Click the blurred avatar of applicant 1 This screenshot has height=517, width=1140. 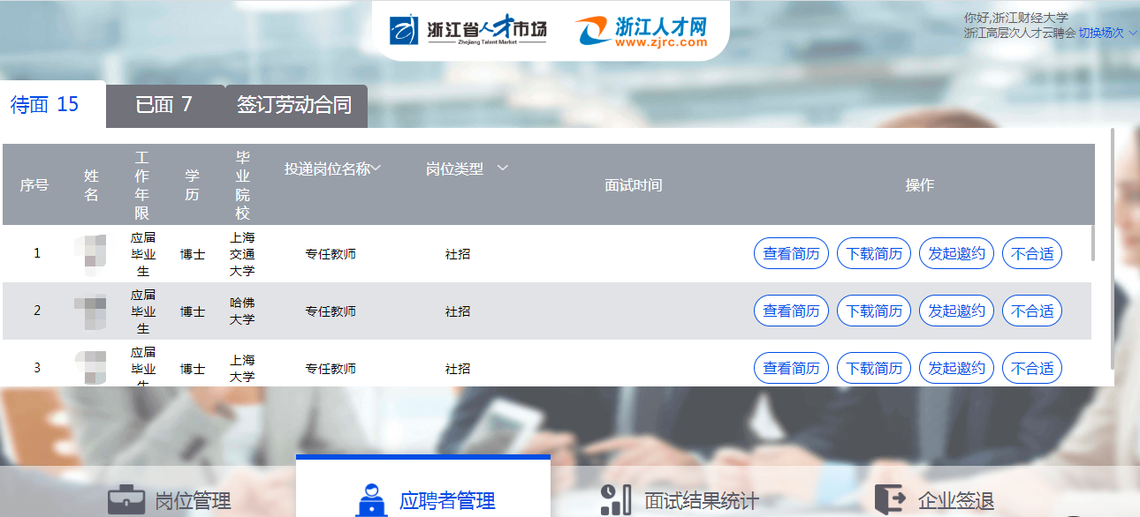coord(91,254)
